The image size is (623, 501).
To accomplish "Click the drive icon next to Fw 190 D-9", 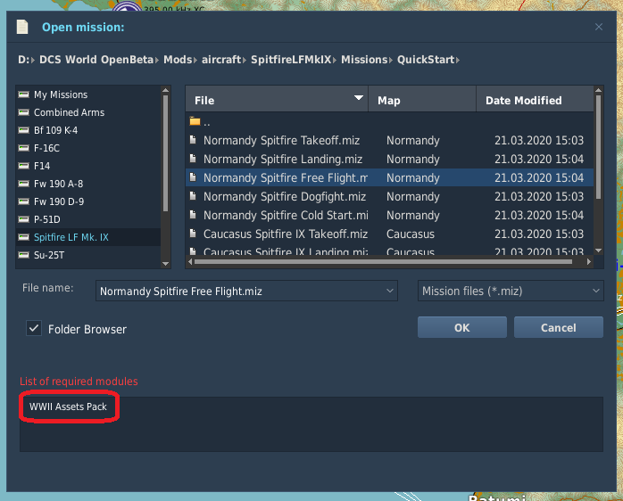I will (x=24, y=201).
